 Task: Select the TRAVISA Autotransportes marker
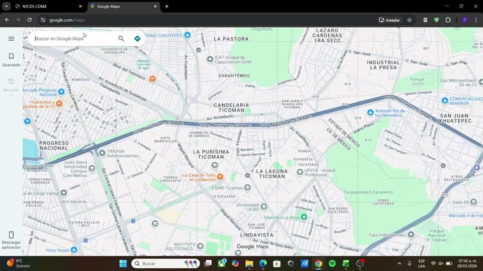point(102,153)
